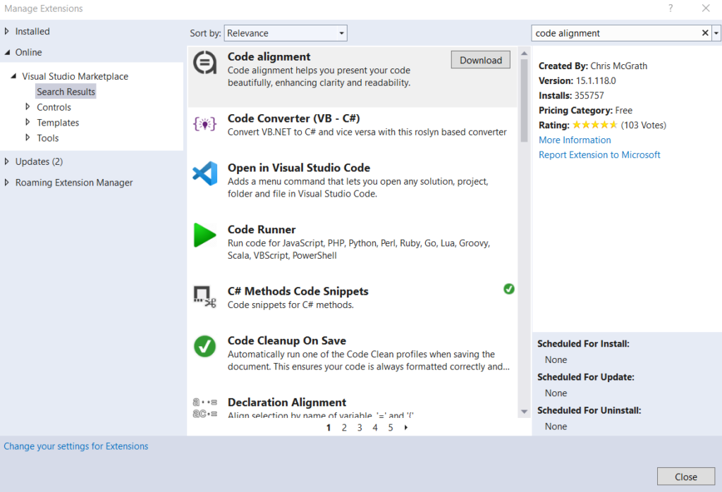Open the search box history dropdown arrow
722x492 pixels.
[716, 33]
